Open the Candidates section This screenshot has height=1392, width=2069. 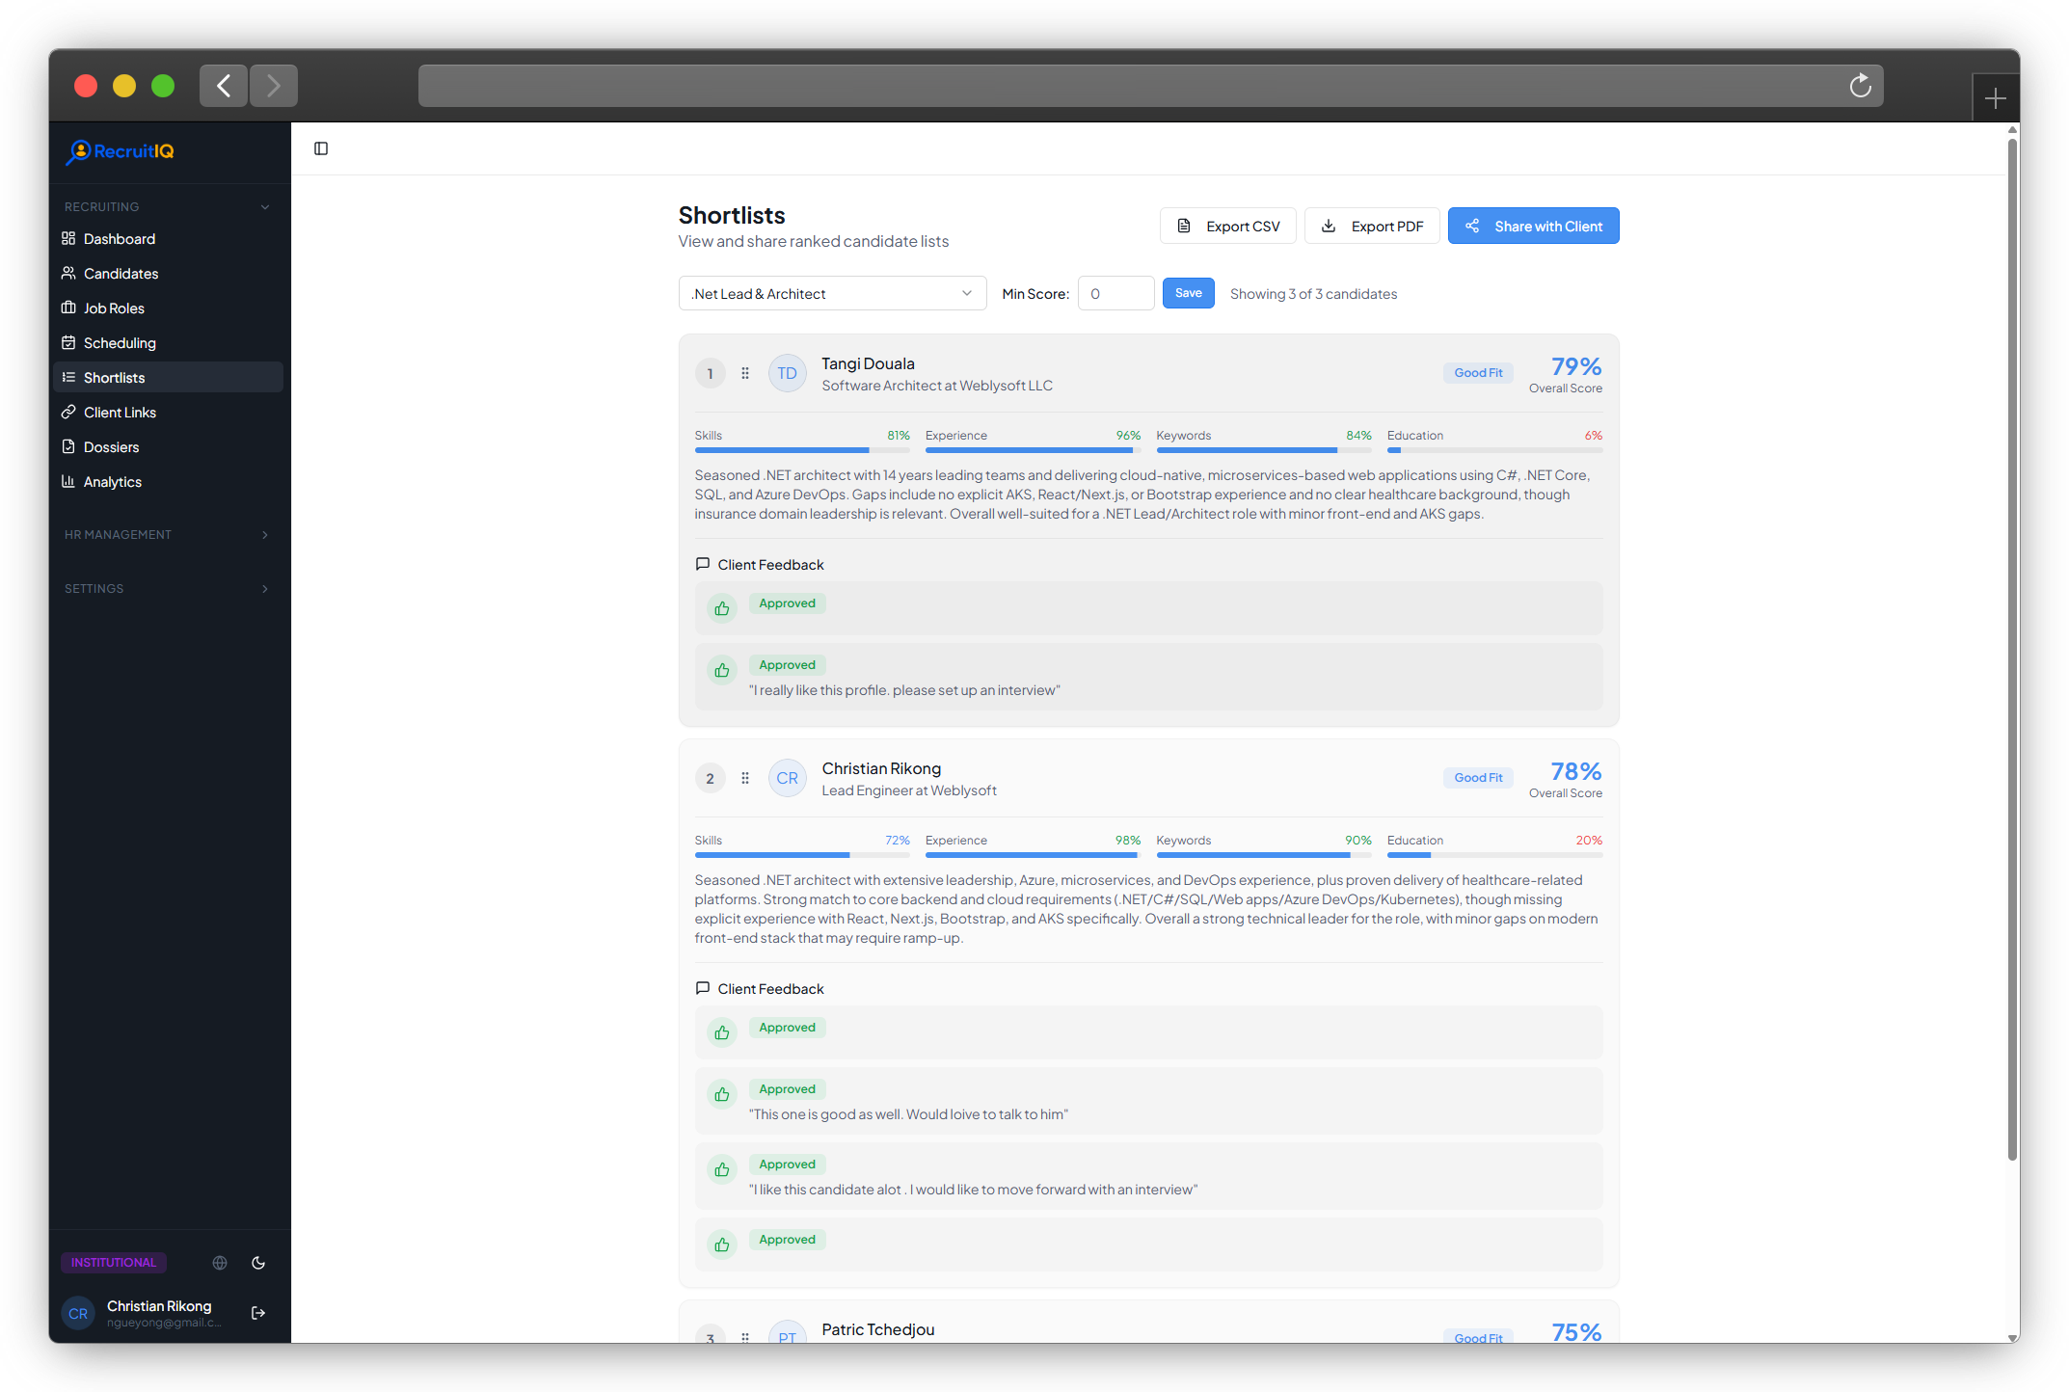coord(121,273)
